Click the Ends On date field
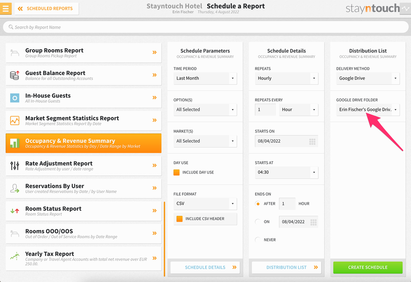Screen dimensions: 411x282 pyautogui.click(x=298, y=222)
